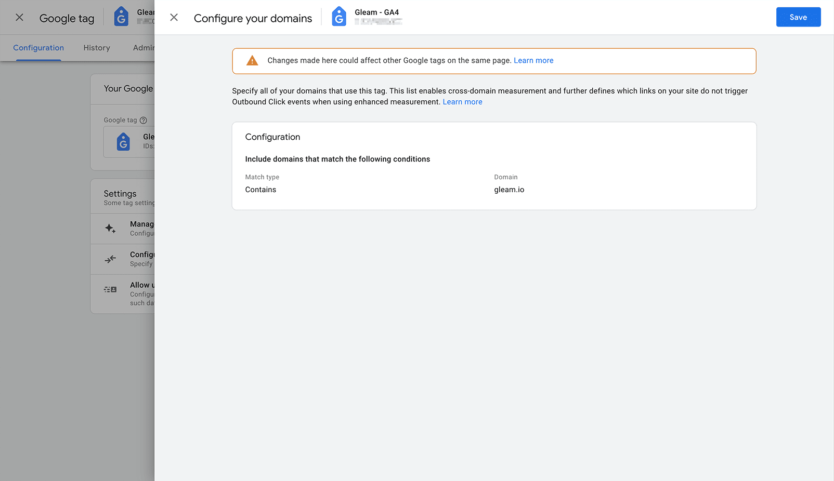Select the Configuration tab

pos(37,48)
